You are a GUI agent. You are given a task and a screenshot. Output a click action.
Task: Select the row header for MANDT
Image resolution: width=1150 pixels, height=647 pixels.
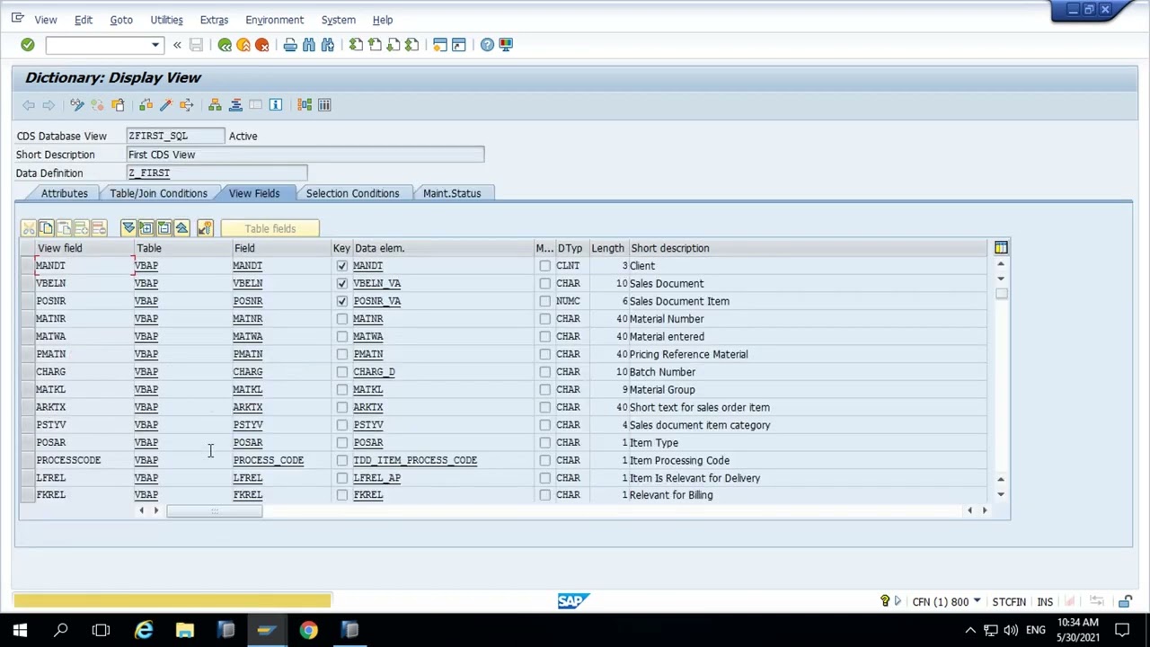pos(28,266)
